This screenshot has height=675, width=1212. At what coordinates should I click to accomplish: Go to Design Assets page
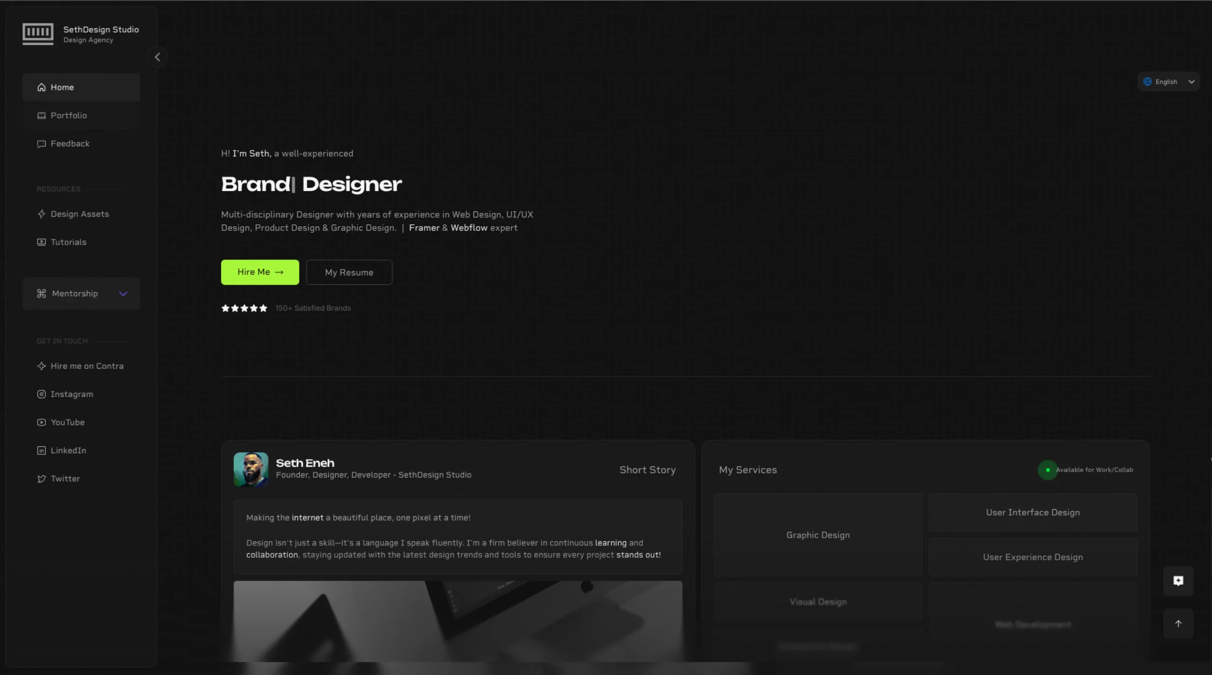(81, 214)
